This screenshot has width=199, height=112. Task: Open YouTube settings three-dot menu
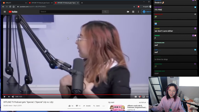click(x=138, y=12)
